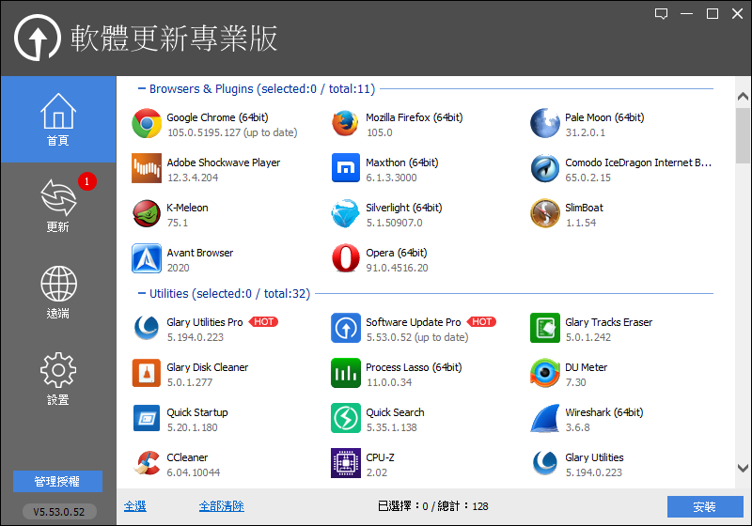Open the feedback speech-bubble icon in title bar
This screenshot has height=526, width=752.
(661, 14)
